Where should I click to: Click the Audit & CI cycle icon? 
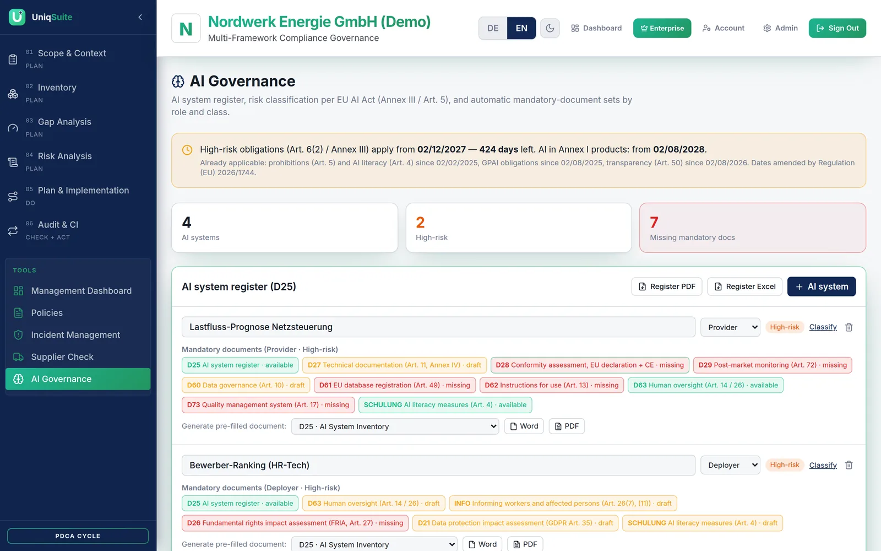coord(13,231)
